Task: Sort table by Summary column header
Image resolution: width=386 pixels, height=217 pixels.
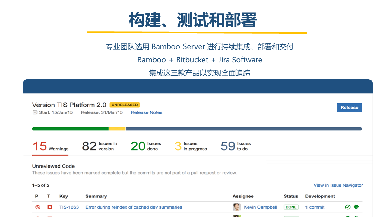Action: pos(96,196)
